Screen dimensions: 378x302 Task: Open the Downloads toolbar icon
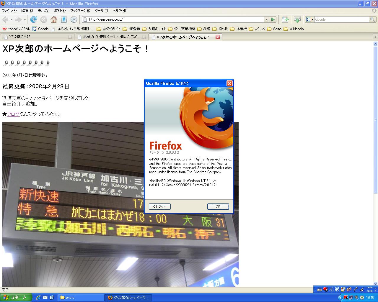pos(297,19)
